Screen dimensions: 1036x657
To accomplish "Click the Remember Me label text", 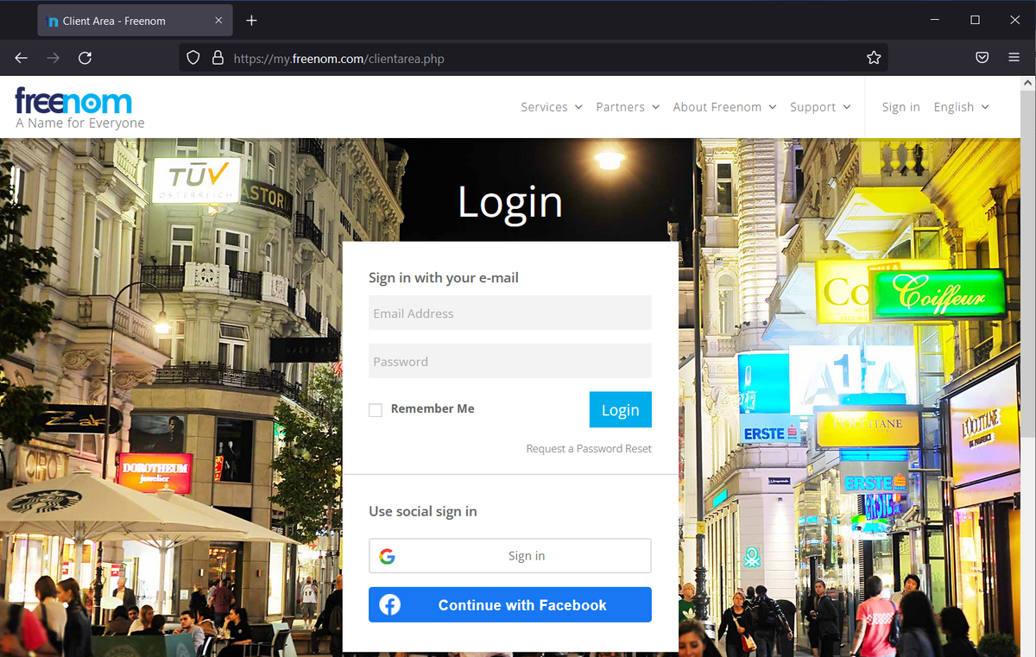I will pyautogui.click(x=433, y=409).
